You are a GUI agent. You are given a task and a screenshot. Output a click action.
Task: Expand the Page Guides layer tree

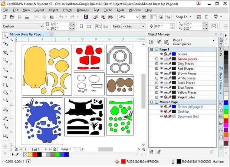click(x=157, y=97)
